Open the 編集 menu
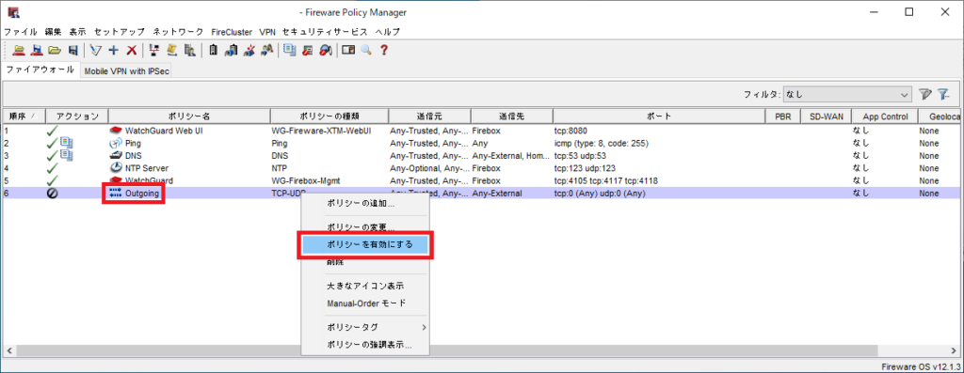This screenshot has height=373, width=964. [x=53, y=31]
